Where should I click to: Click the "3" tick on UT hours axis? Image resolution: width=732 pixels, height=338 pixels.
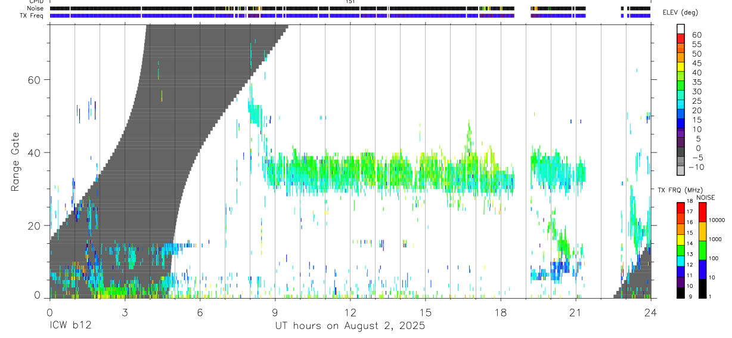(x=125, y=312)
